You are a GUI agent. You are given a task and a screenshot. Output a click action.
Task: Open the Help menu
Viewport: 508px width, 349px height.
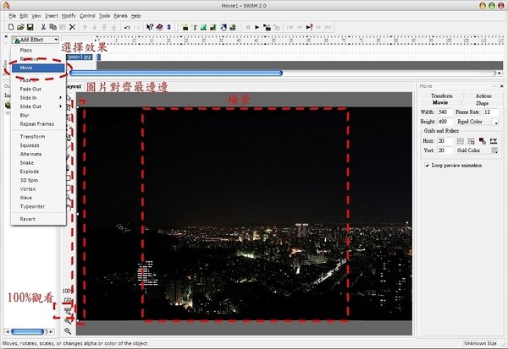(x=135, y=15)
